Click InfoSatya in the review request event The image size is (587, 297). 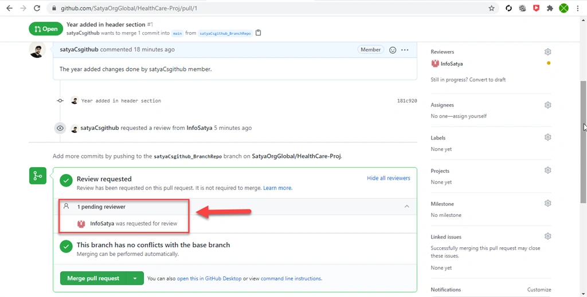click(x=199, y=128)
